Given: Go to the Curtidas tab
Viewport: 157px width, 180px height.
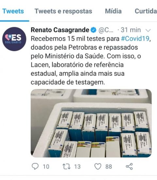Looking at the screenshot, I should pos(146,11).
